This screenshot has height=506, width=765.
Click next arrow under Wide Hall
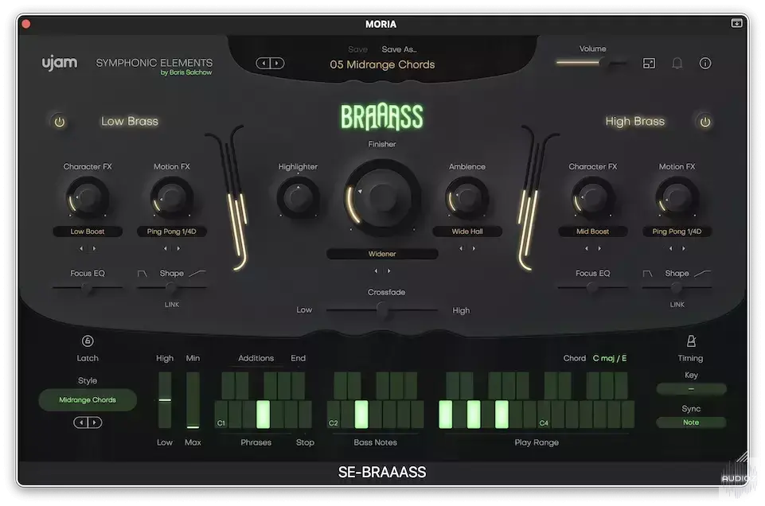[474, 248]
